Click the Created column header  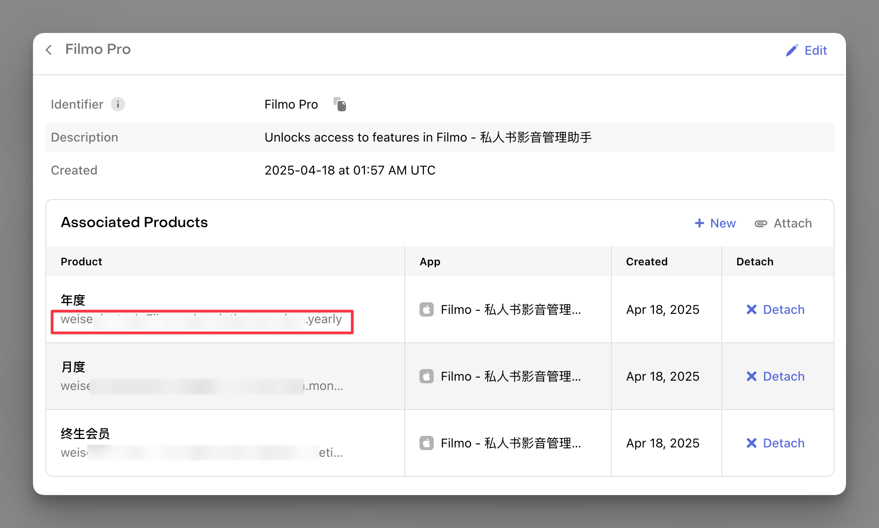tap(647, 261)
